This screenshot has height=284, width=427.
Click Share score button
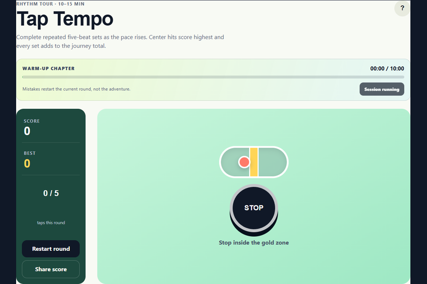coord(51,269)
